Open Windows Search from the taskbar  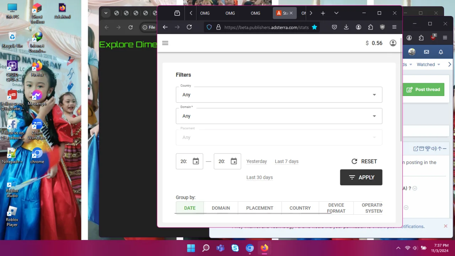coord(206,248)
